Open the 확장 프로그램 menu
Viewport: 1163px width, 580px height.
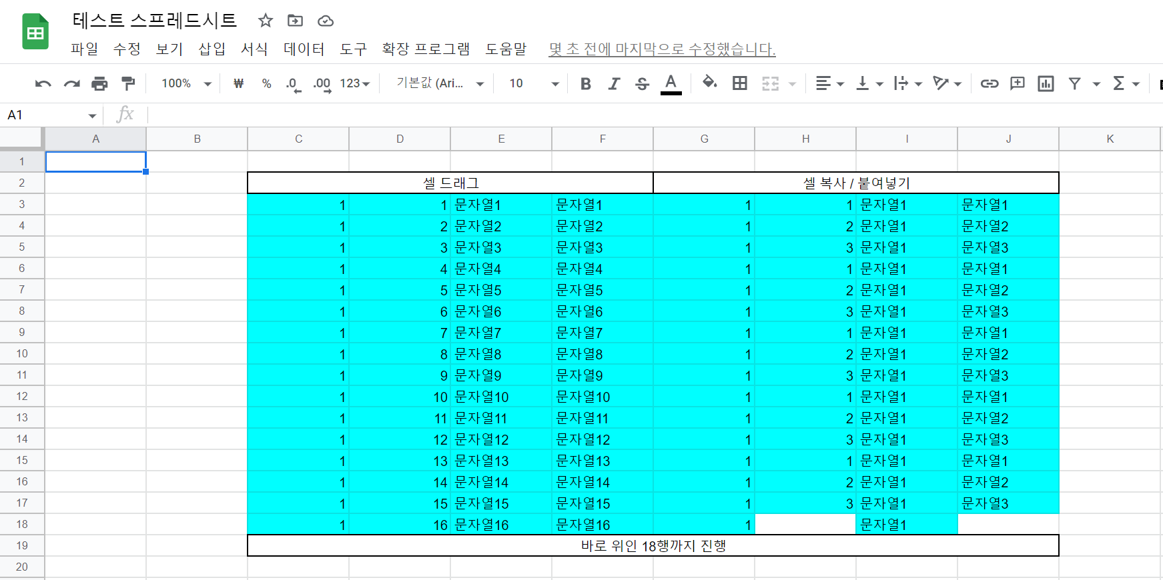(426, 49)
